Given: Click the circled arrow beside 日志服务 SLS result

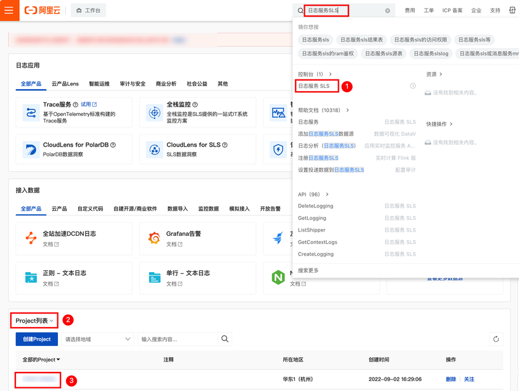Looking at the screenshot, I should click(x=412, y=86).
